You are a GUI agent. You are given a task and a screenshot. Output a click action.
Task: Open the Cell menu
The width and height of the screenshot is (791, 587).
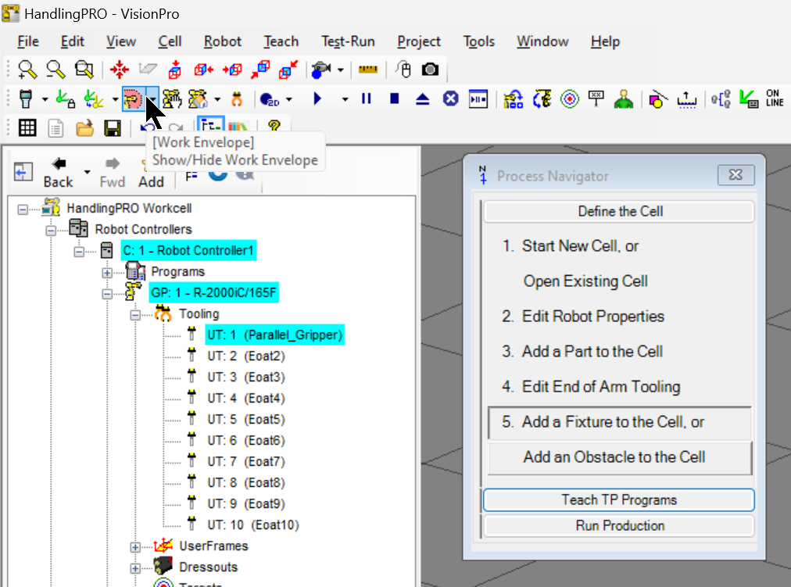point(170,41)
